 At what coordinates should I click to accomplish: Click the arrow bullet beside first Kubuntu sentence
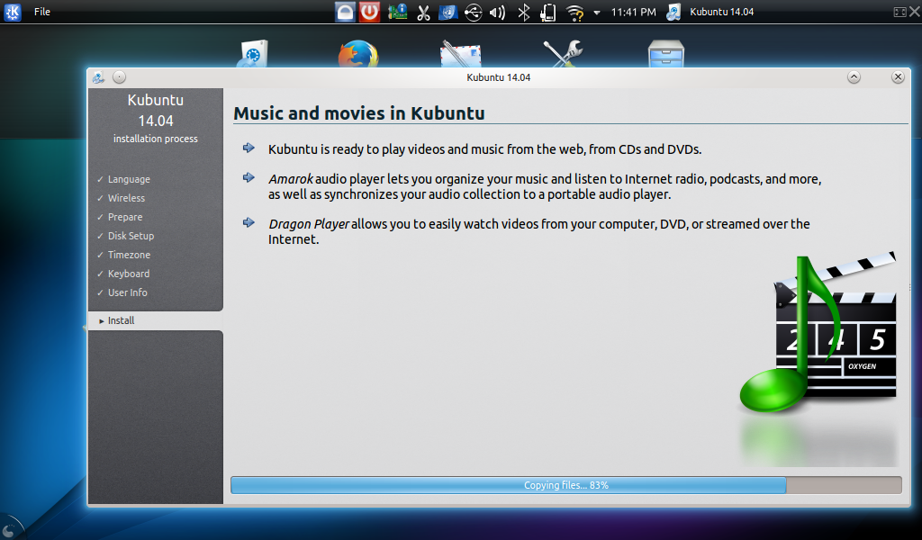click(x=249, y=148)
